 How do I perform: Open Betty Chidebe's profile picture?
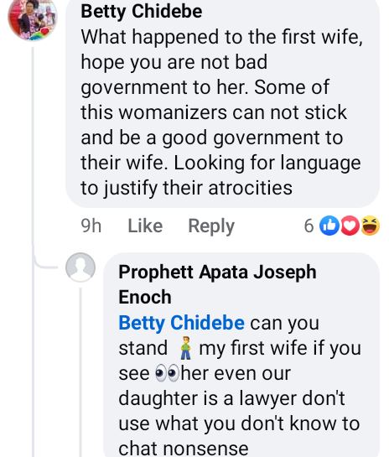pos(33,18)
